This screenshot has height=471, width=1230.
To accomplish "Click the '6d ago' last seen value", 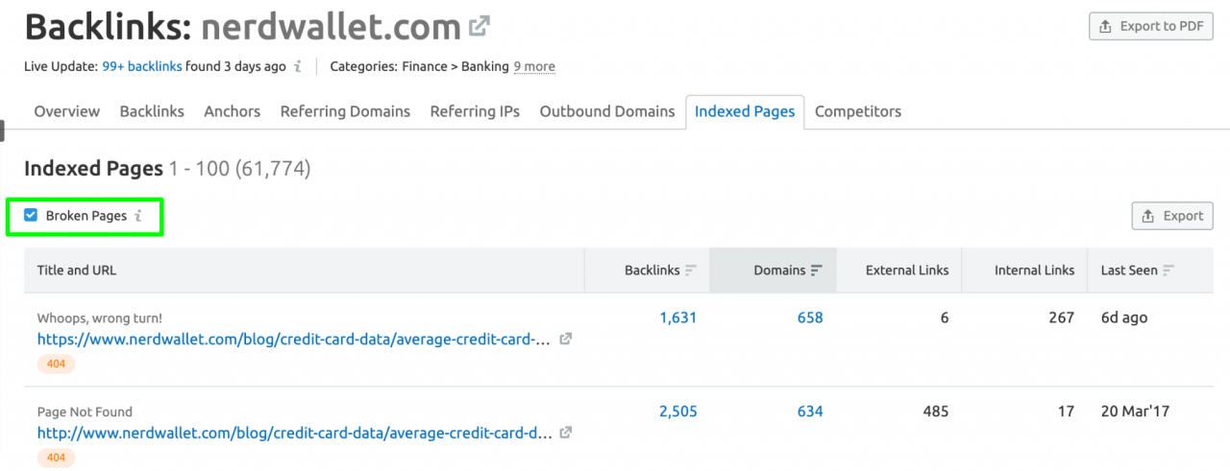I will pyautogui.click(x=1124, y=318).
